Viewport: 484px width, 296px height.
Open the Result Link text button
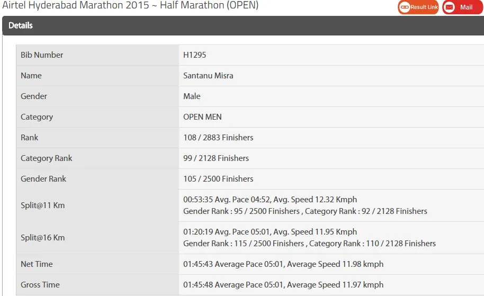[424, 7]
